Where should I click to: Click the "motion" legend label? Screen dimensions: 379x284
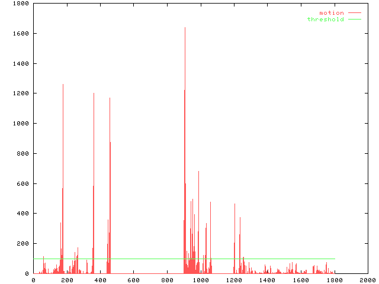click(331, 13)
